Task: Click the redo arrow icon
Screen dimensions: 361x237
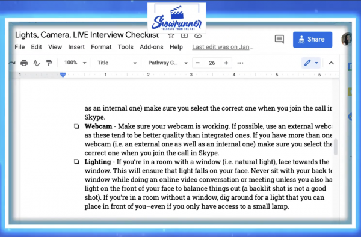Action: click(12, 63)
